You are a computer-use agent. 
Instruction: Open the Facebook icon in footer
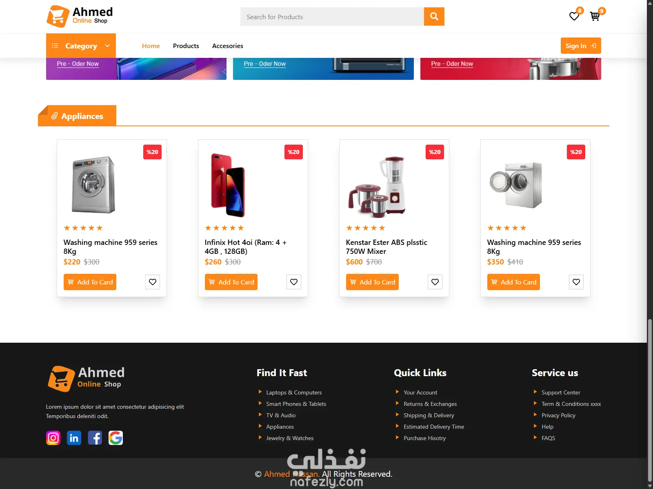pyautogui.click(x=95, y=438)
